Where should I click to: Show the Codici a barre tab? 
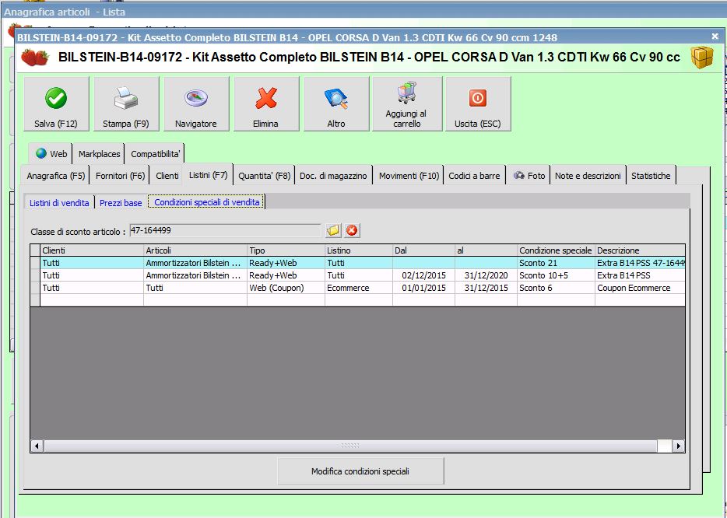pyautogui.click(x=474, y=176)
